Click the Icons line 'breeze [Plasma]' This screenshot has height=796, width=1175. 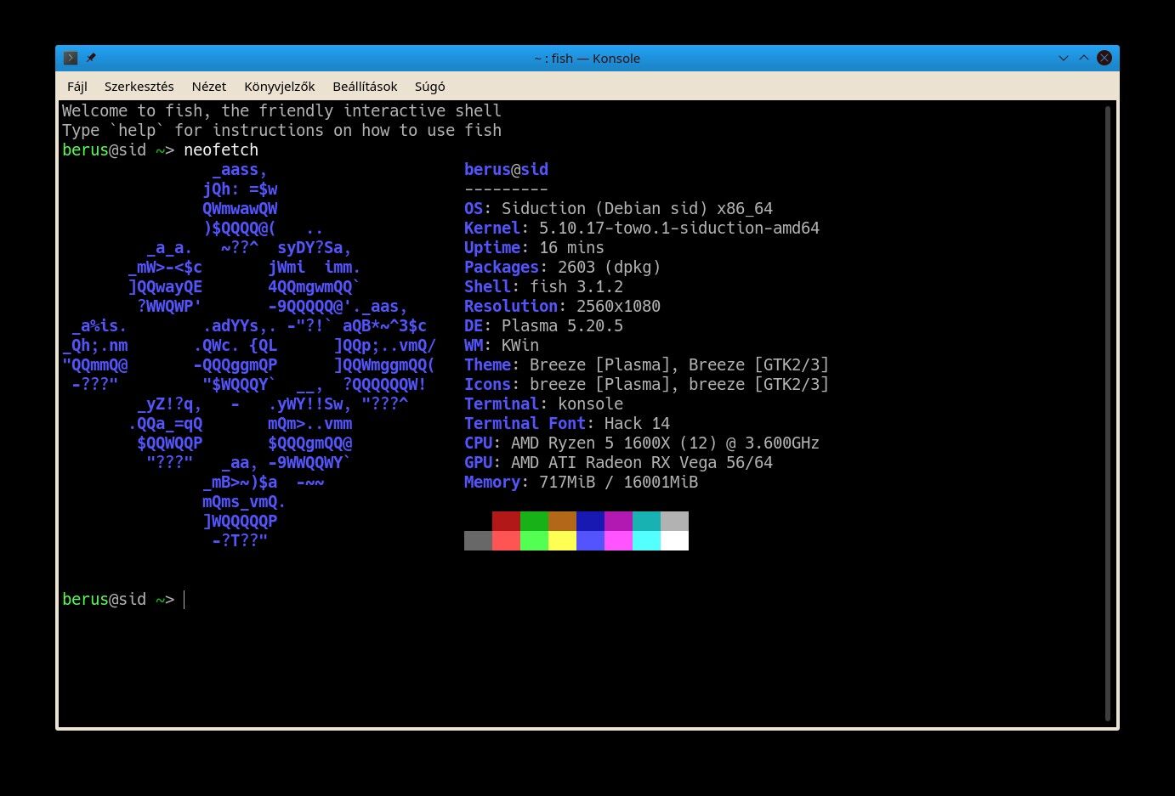[599, 384]
